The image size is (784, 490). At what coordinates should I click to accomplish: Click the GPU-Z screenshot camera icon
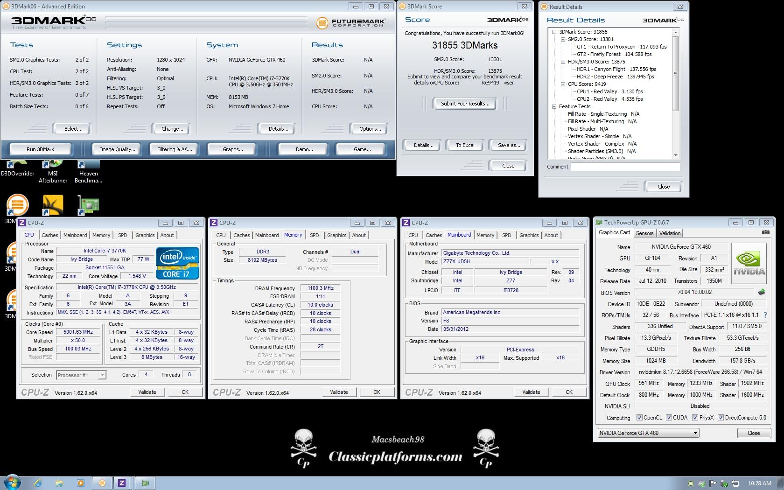tap(766, 232)
